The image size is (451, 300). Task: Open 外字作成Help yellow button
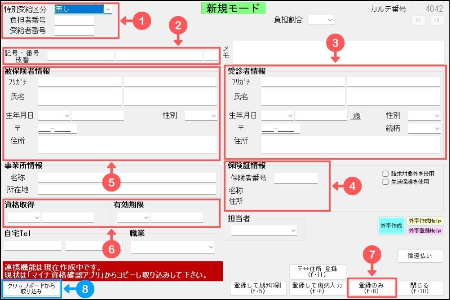coord(424,221)
